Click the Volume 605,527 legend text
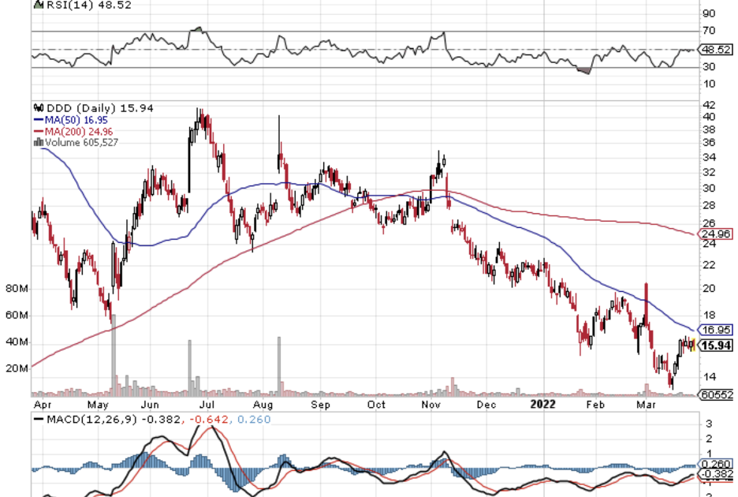 (76, 143)
